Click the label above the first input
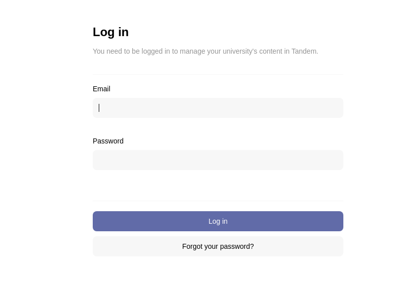Screen dimensions: 401x301 101,89
